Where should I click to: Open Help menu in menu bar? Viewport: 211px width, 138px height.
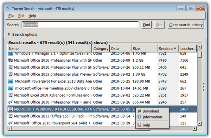tap(32, 16)
